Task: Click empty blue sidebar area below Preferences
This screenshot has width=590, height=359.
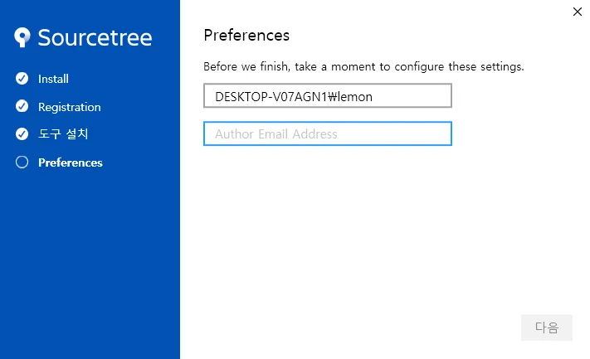Action: pyautogui.click(x=90, y=263)
